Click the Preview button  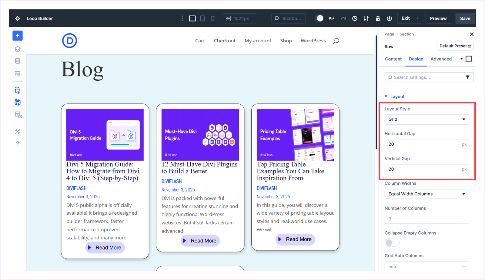point(438,18)
